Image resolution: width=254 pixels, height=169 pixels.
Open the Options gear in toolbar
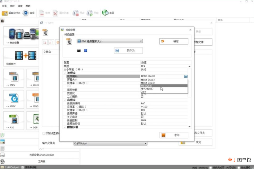pos(28,13)
